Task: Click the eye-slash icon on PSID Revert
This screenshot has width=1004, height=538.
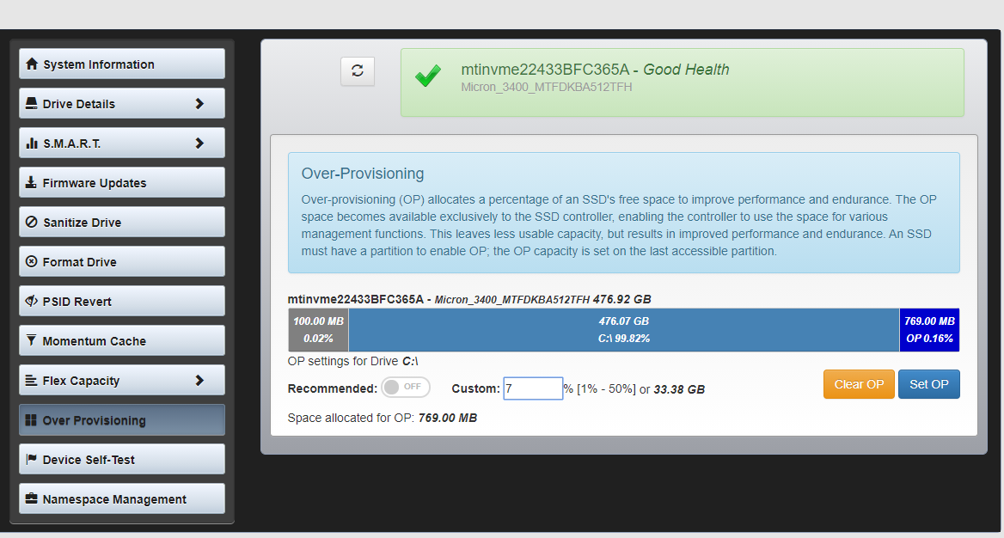Action: point(31,301)
